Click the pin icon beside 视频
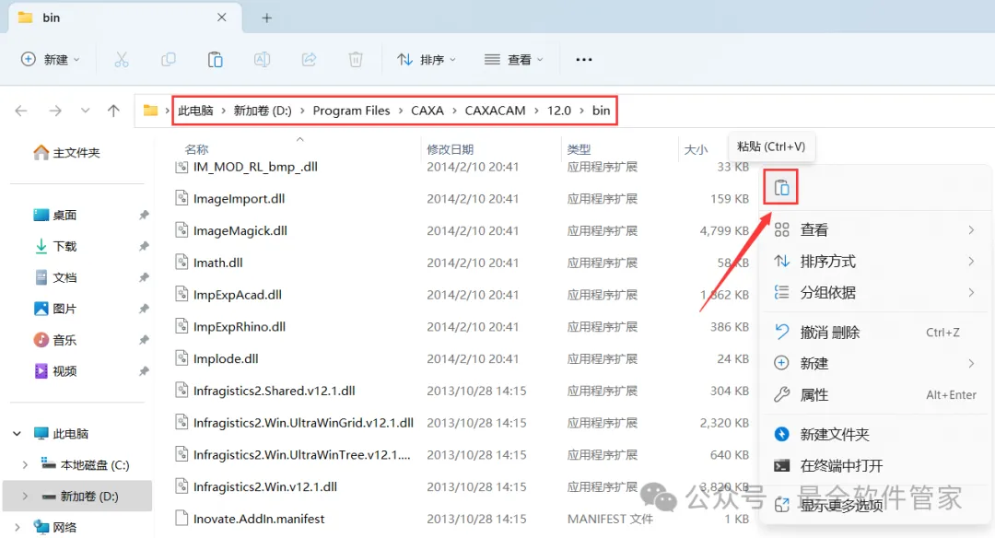This screenshot has height=538, width=995. click(144, 371)
